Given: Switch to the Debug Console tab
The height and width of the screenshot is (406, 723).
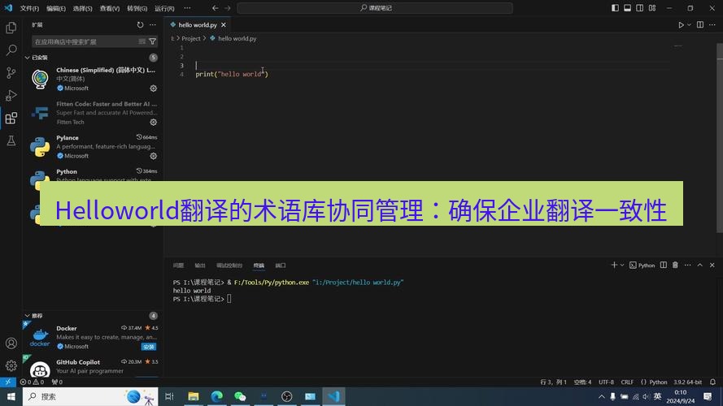Looking at the screenshot, I should [x=229, y=266].
